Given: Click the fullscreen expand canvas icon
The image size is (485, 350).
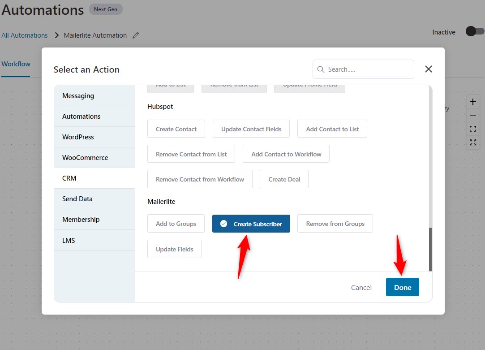Looking at the screenshot, I should (x=472, y=143).
